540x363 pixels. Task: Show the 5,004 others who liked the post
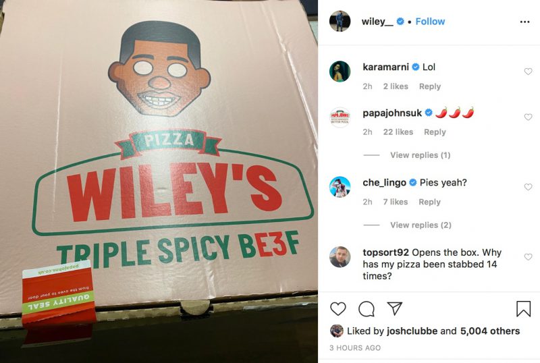point(490,331)
